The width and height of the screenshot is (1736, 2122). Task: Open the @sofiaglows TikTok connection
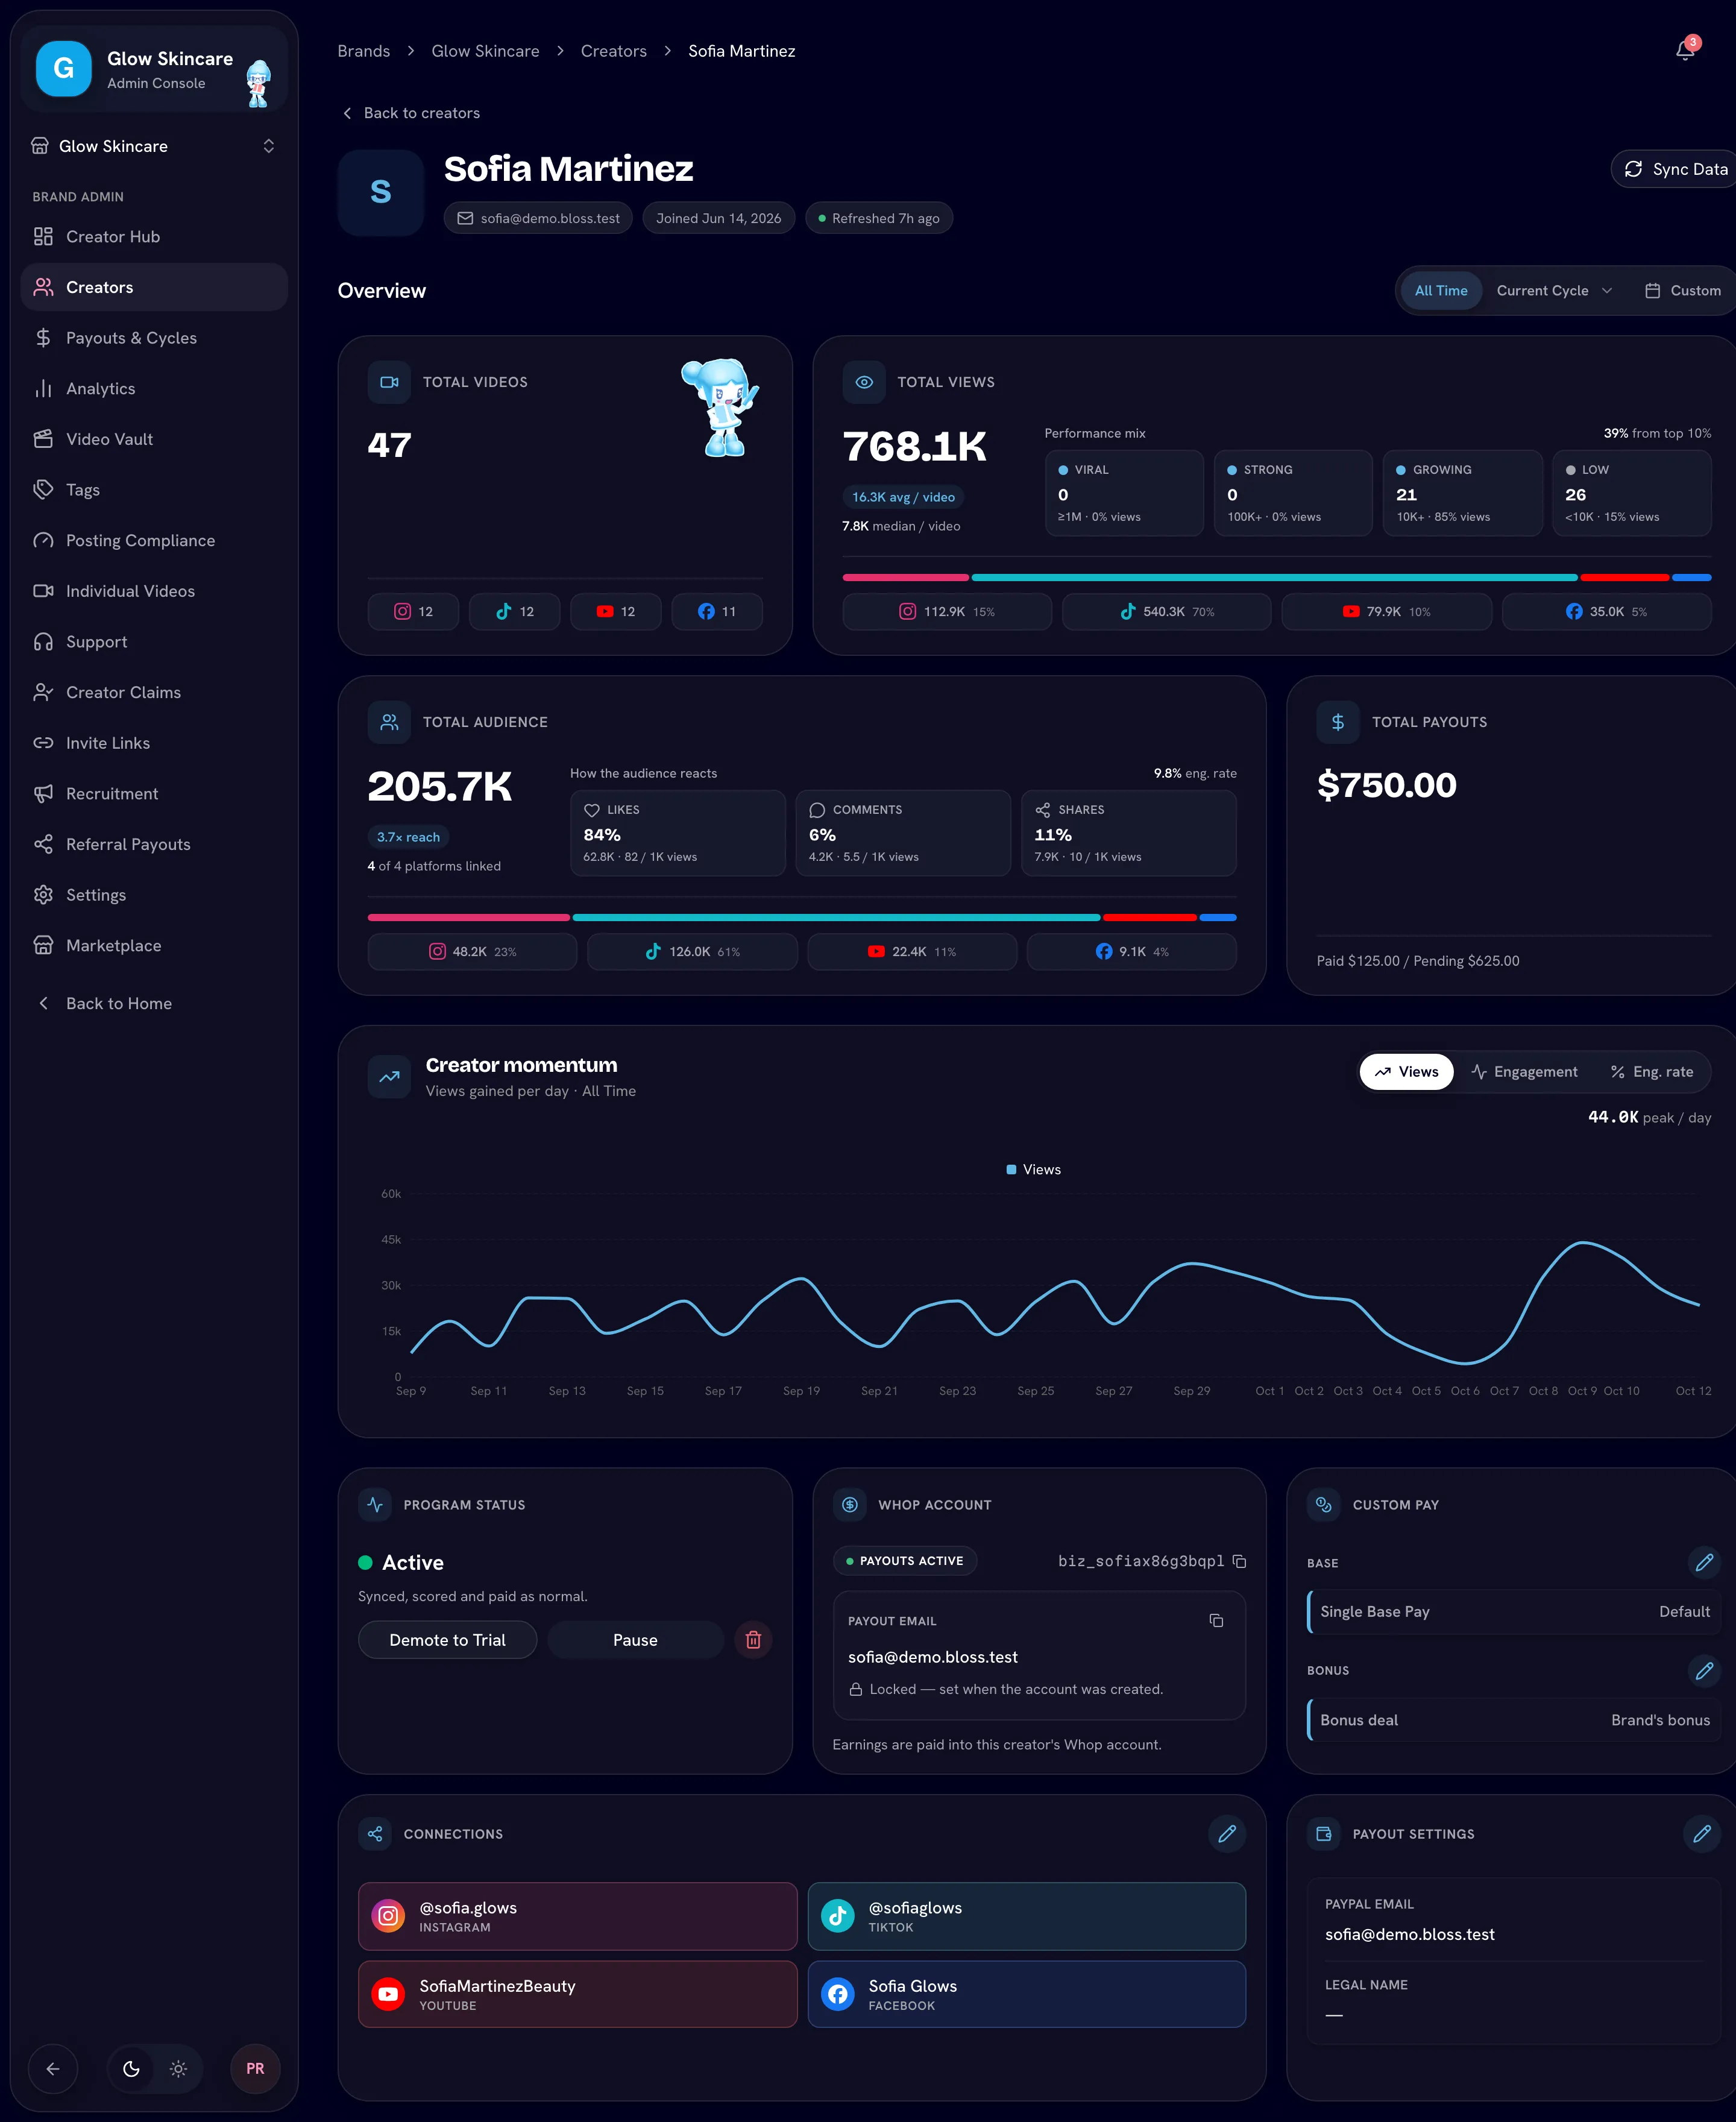pyautogui.click(x=1026, y=1916)
